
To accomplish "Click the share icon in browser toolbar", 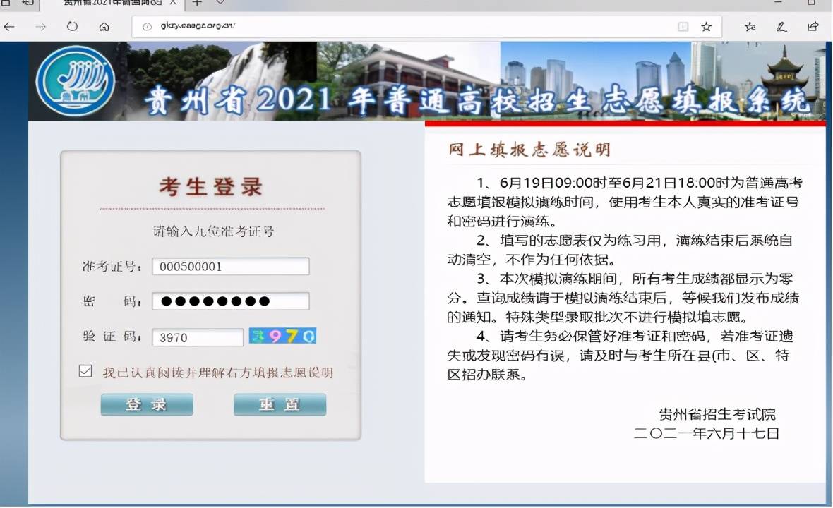I will pyautogui.click(x=813, y=27).
